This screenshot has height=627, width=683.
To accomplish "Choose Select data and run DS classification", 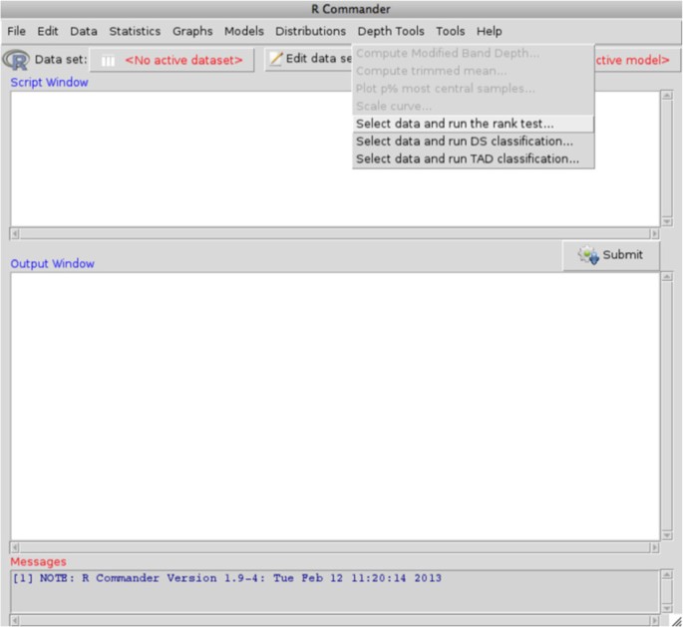I will [473, 142].
